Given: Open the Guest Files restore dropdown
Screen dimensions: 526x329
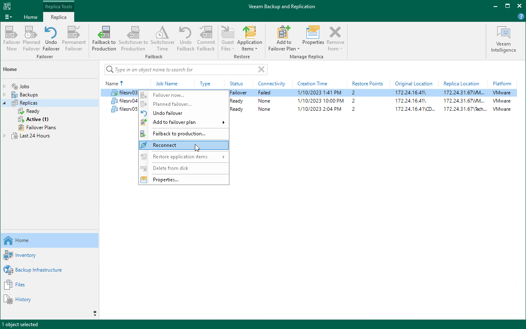Looking at the screenshot, I should point(228,39).
